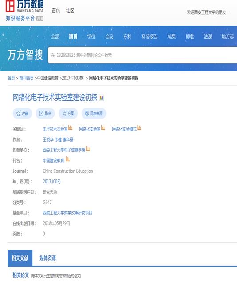The image size is (237, 282).
Task: Click the 分享 share button
Action: pyautogui.click(x=68, y=114)
